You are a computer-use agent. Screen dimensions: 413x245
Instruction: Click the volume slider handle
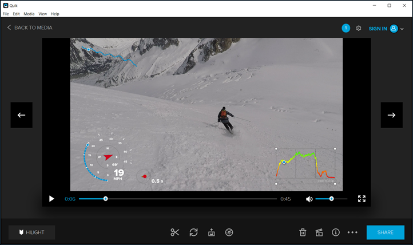(331, 199)
